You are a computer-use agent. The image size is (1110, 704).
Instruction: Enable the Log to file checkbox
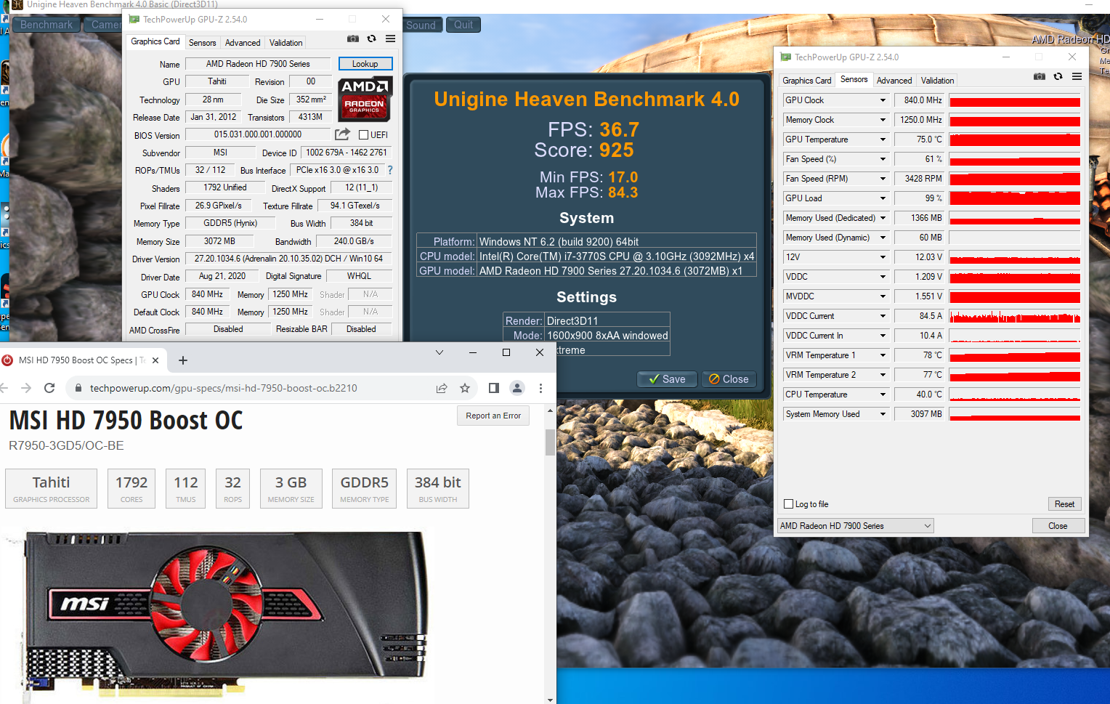[x=789, y=504]
